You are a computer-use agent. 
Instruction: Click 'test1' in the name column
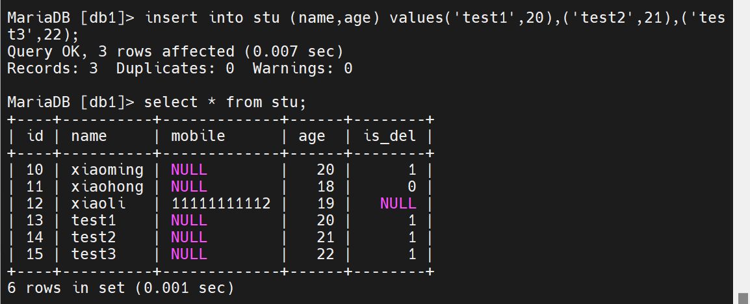click(94, 220)
